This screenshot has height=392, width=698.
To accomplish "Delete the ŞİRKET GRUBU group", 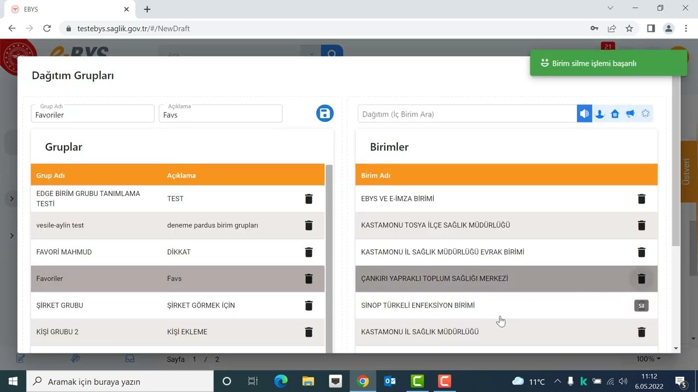I will (309, 305).
